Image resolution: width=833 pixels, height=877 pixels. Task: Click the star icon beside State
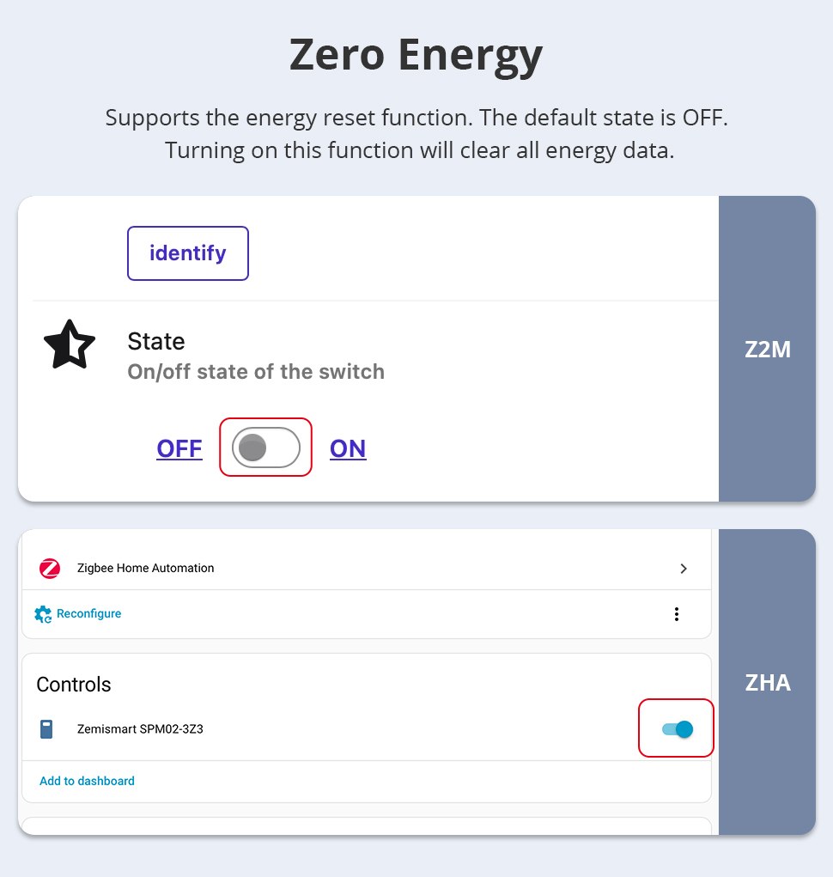[x=69, y=344]
